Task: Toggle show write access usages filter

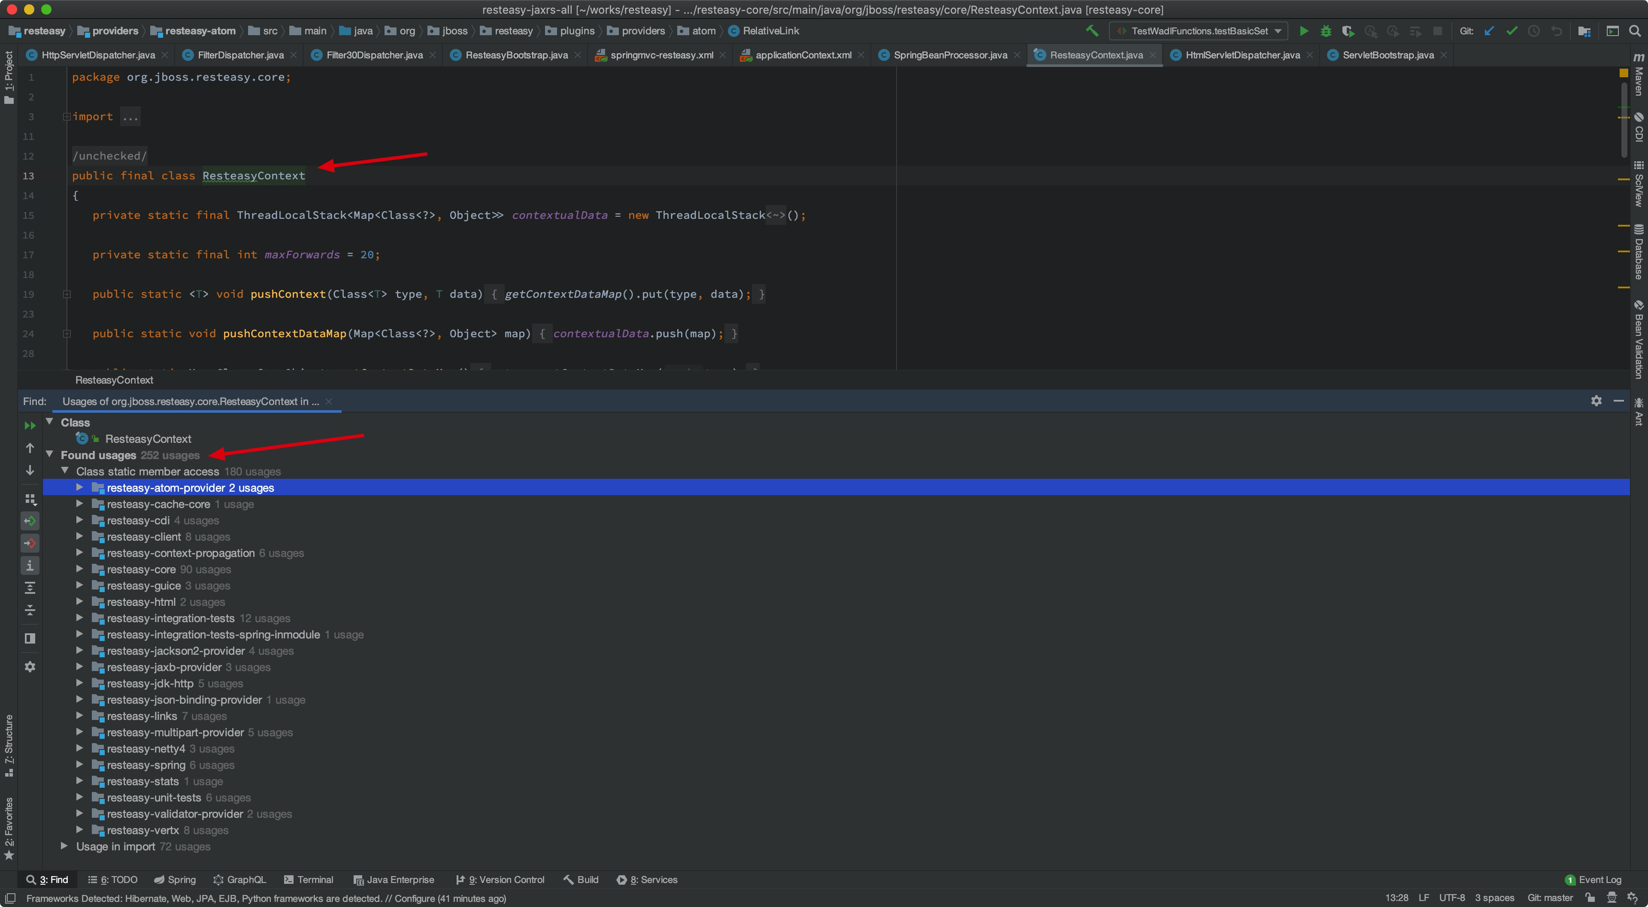Action: pyautogui.click(x=30, y=543)
